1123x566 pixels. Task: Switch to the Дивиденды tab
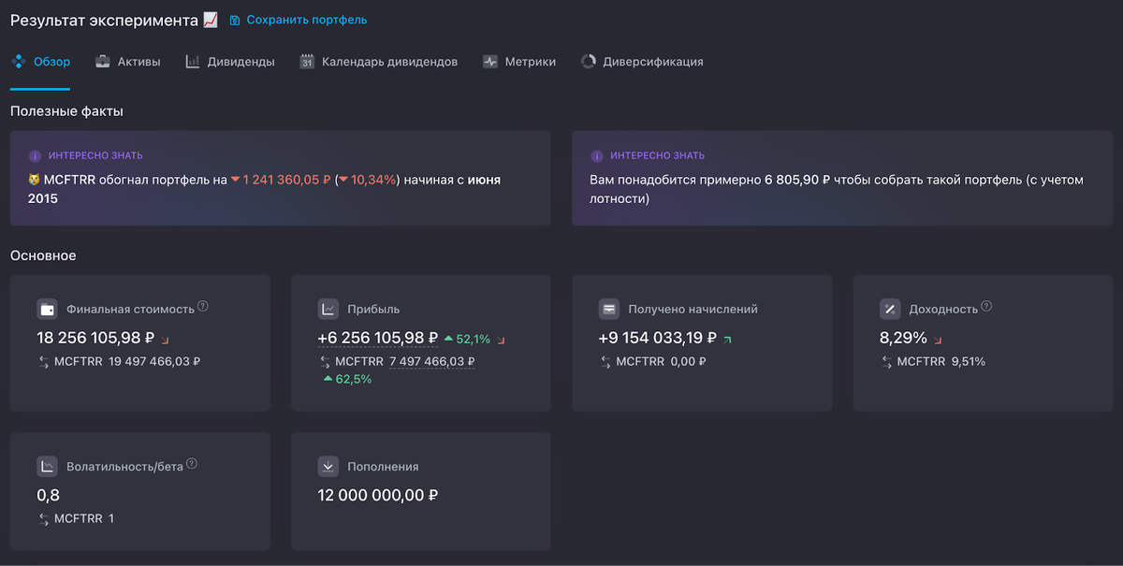pos(230,62)
